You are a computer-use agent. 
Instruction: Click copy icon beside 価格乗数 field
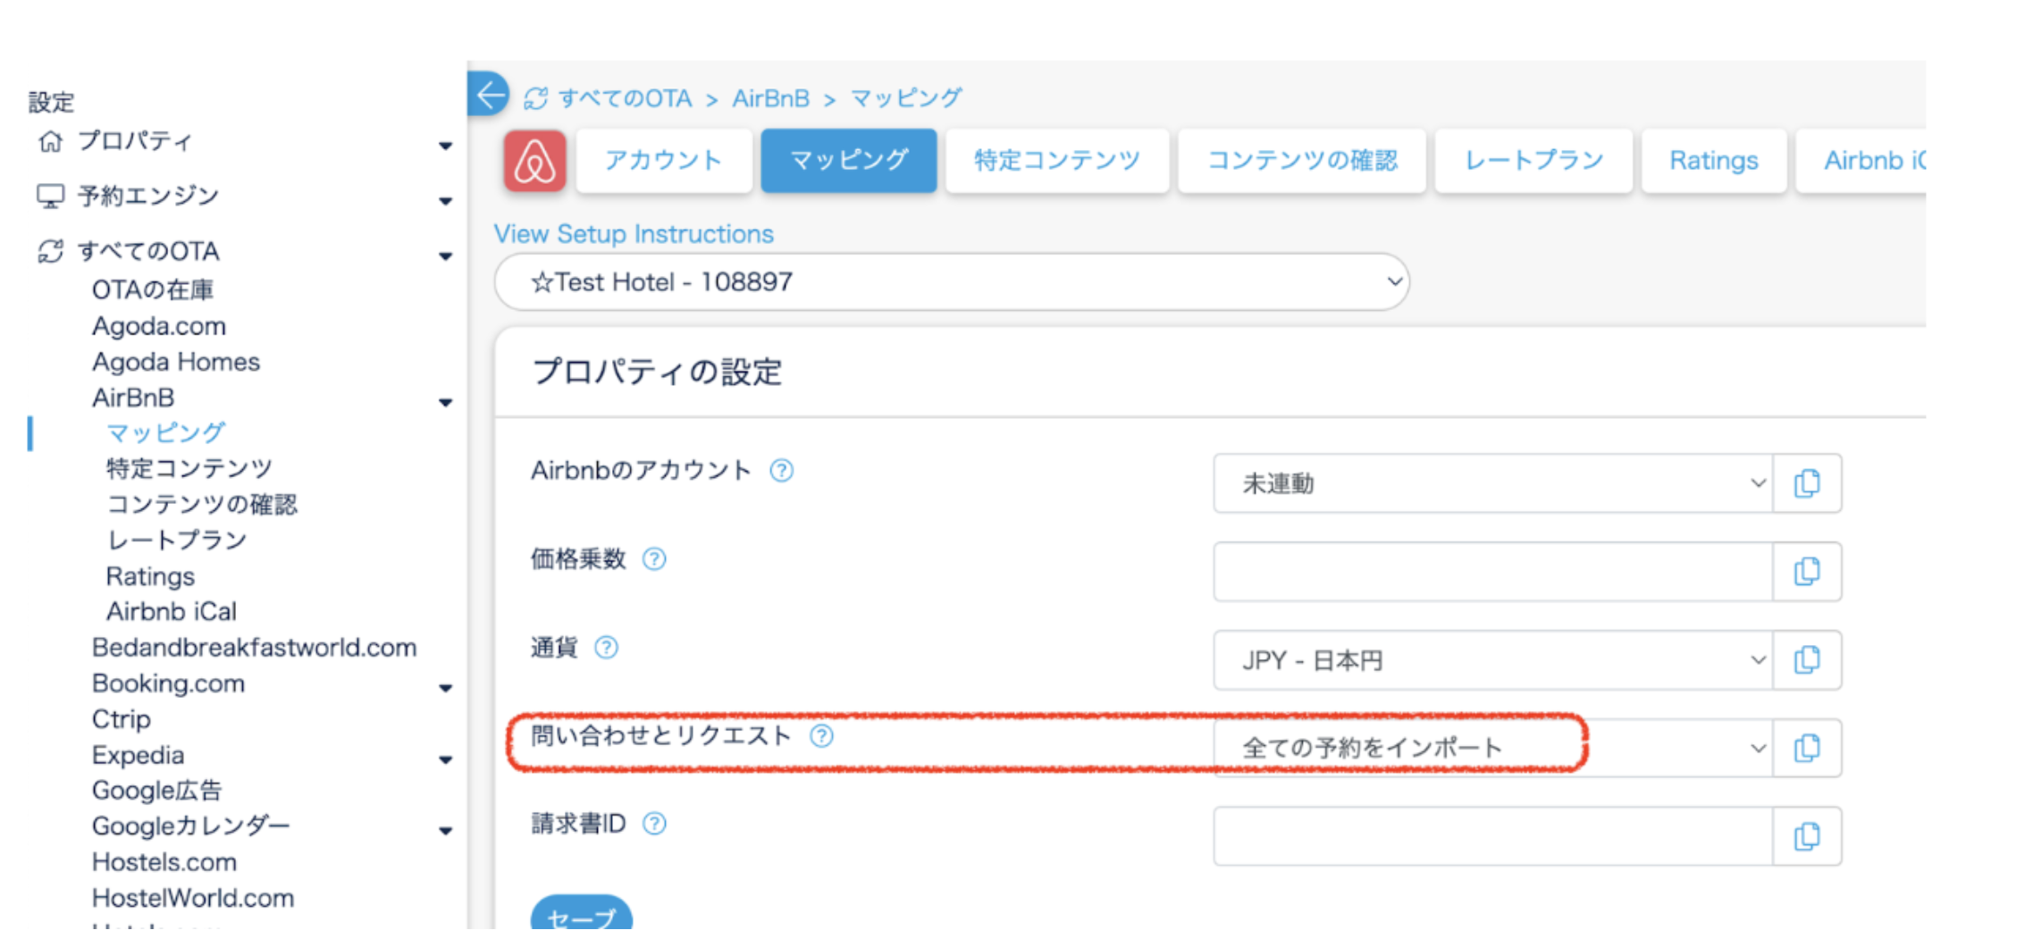(1806, 572)
